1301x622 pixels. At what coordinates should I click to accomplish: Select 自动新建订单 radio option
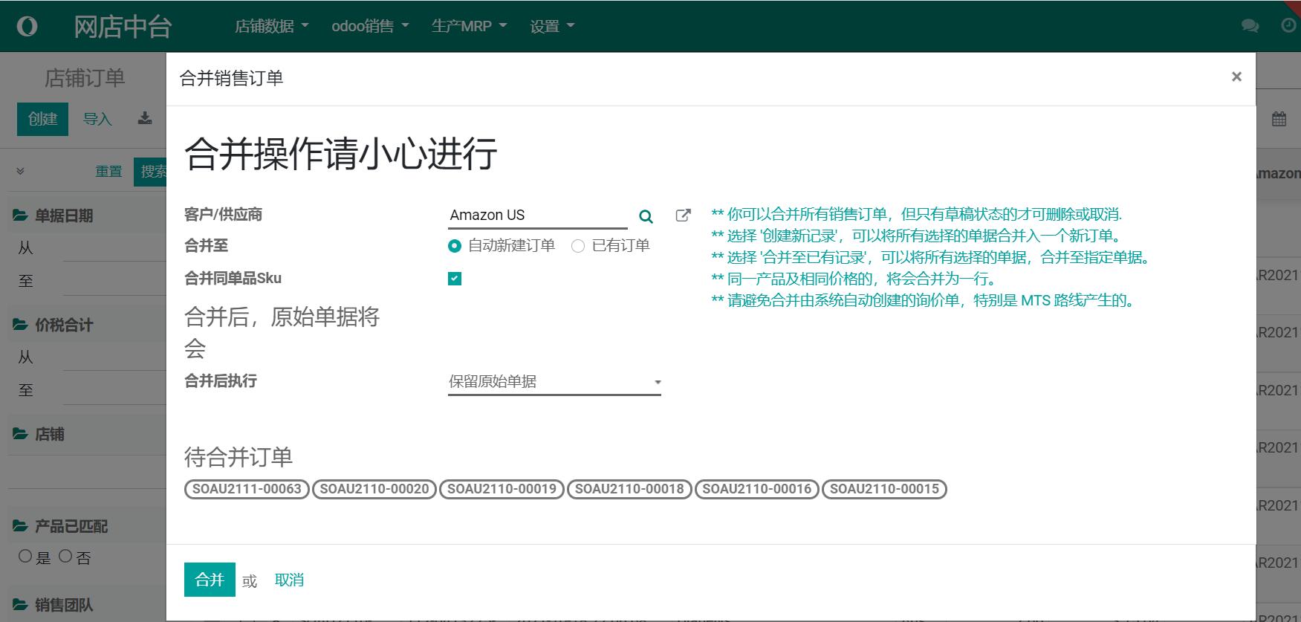(455, 246)
